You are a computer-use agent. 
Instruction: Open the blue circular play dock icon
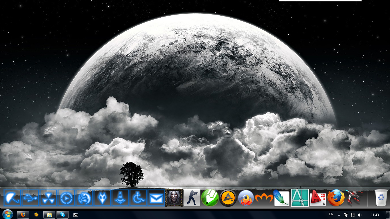click(66, 198)
